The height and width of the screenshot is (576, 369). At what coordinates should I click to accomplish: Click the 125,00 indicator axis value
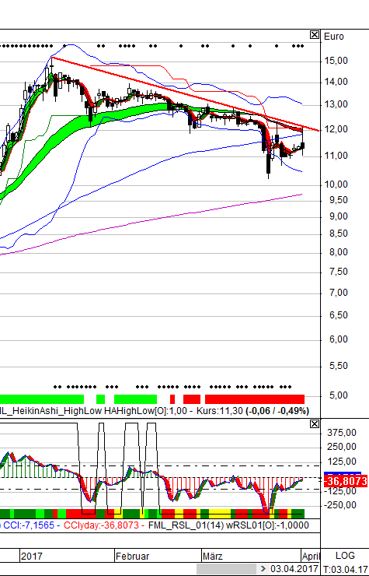[342, 462]
